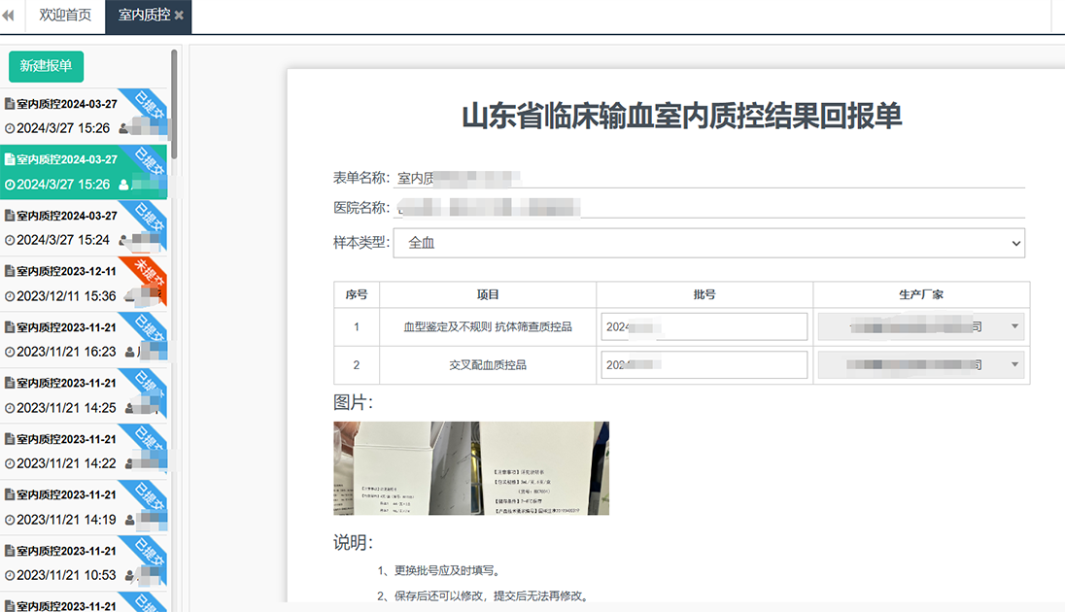
Task: Open report entry dated 2023/11/21 16:23
Action: 84,339
